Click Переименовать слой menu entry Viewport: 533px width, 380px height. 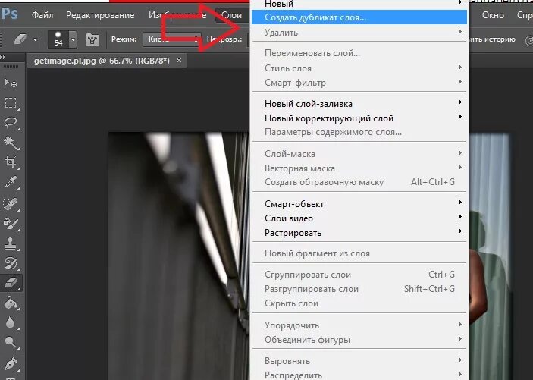click(359, 53)
